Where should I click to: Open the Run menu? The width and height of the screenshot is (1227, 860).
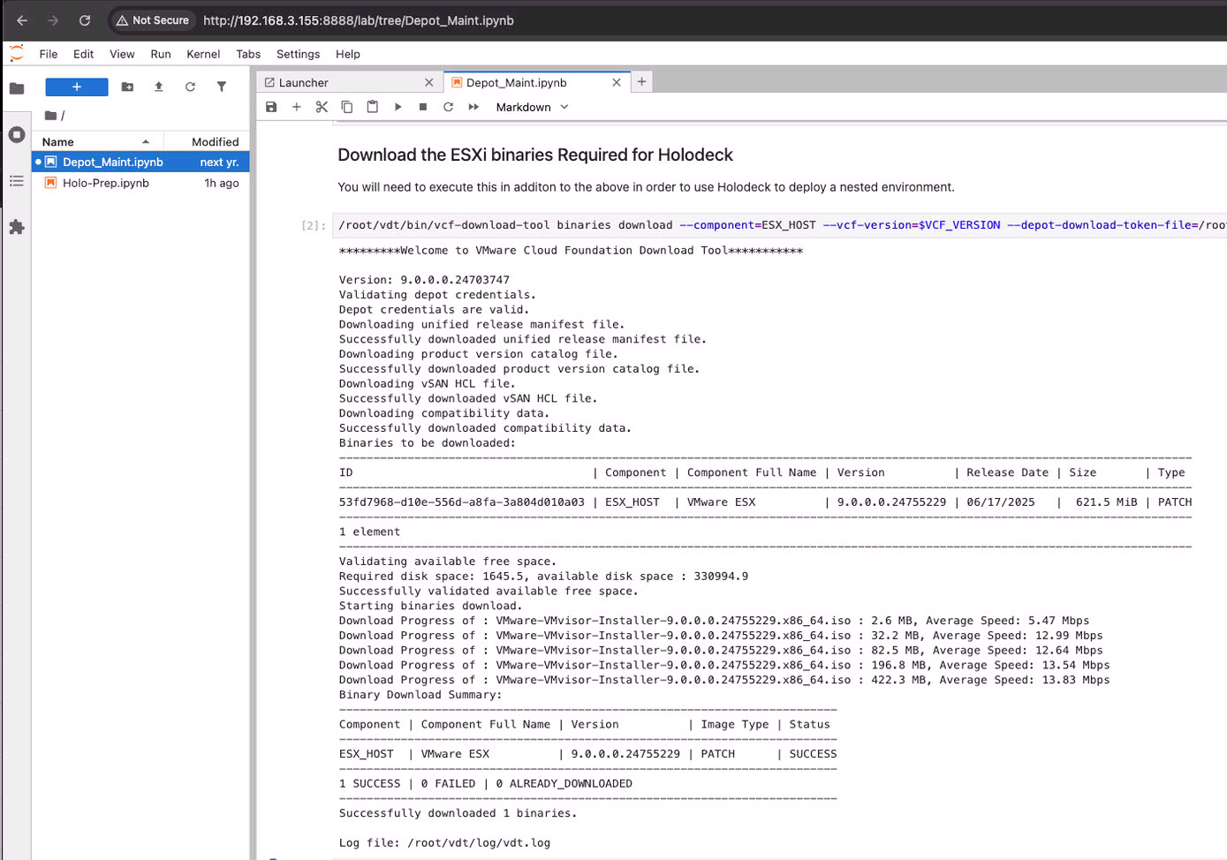[x=161, y=54]
